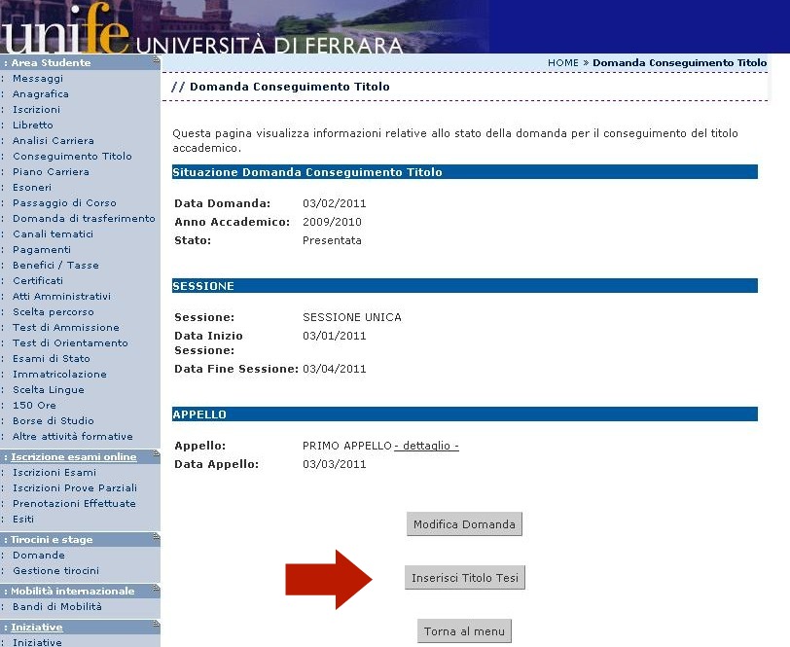Viewport: 790px width, 647px height.
Task: Go to HOME in the breadcrumb
Action: [x=562, y=63]
